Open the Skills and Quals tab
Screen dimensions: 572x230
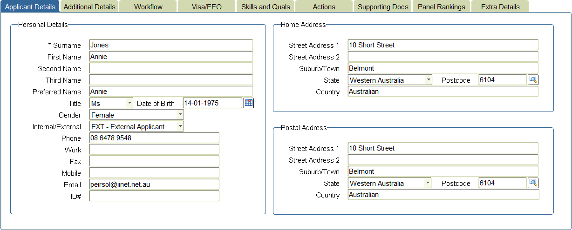[x=266, y=7]
